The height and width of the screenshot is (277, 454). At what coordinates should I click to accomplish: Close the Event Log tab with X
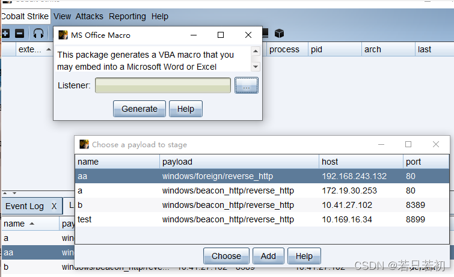[x=54, y=206]
